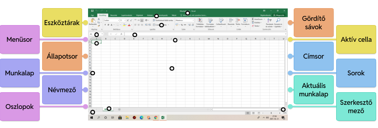Click the Rendezés és szűrés sort icon
Screen dimensions: 378x128
click(x=270, y=21)
